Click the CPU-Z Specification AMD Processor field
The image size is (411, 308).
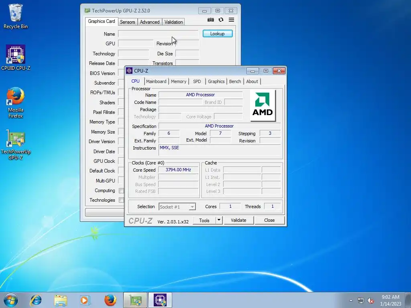pos(220,126)
